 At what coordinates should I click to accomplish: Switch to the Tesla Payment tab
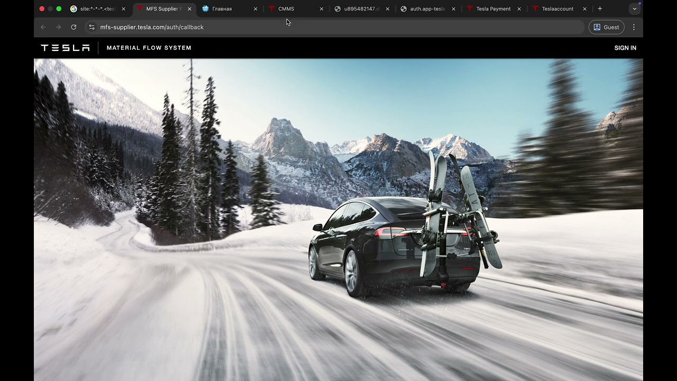point(493,9)
